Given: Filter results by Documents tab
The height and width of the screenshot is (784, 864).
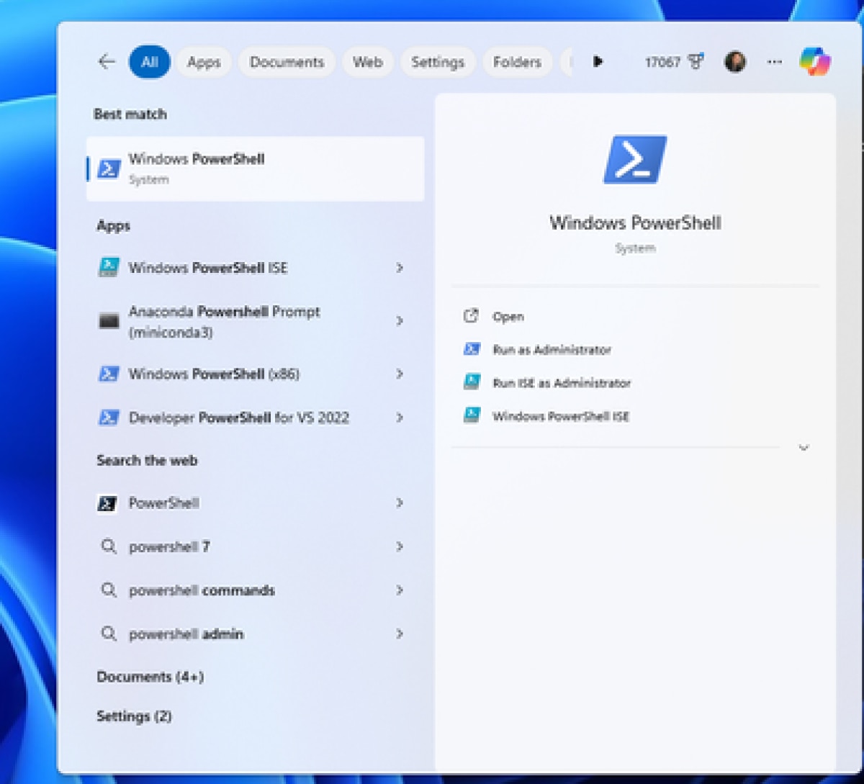Looking at the screenshot, I should [x=287, y=62].
